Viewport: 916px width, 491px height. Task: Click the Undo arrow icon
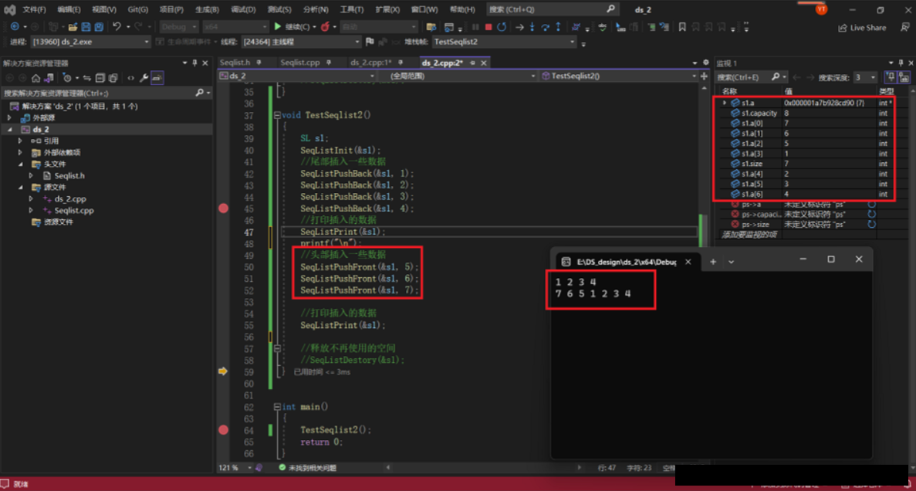coord(117,27)
